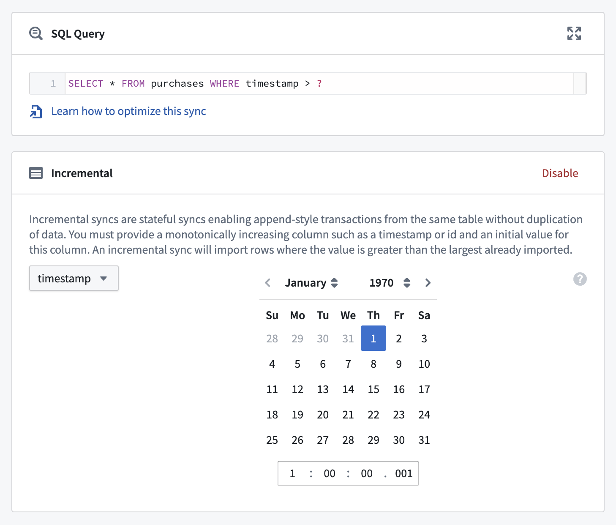Open the 1970 year selector
The image size is (616, 525).
pos(390,283)
